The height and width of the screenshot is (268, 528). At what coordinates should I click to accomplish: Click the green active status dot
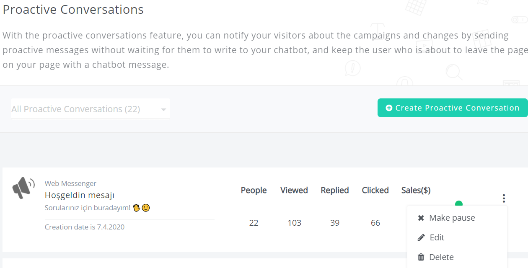459,204
